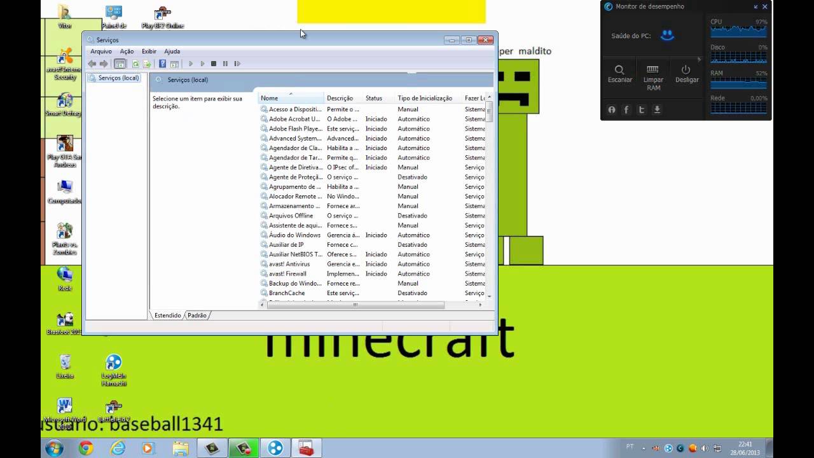Click the Export list toolbar icon
814x458 pixels.
pos(147,64)
